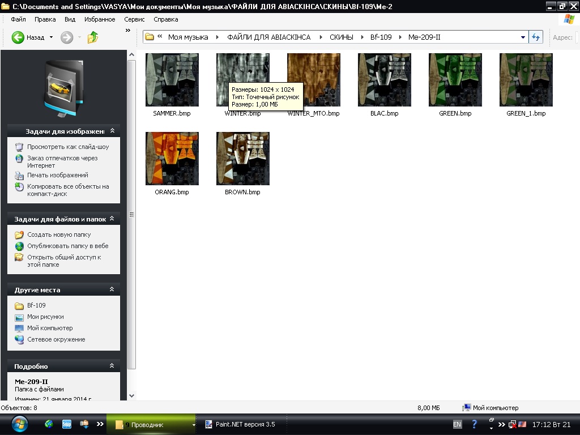The height and width of the screenshot is (435, 580).
Task: Click the sidebar scrollbar down arrow
Action: pyautogui.click(x=131, y=395)
